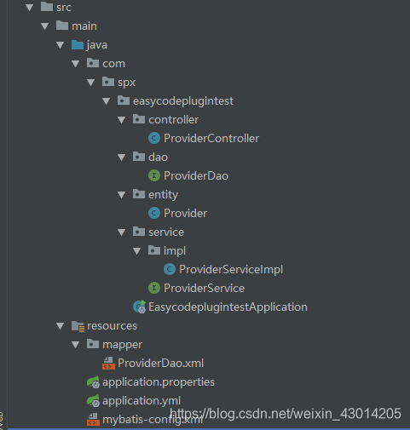This screenshot has width=410, height=430.
Task: Click the resources root folder icon
Action: (x=78, y=326)
